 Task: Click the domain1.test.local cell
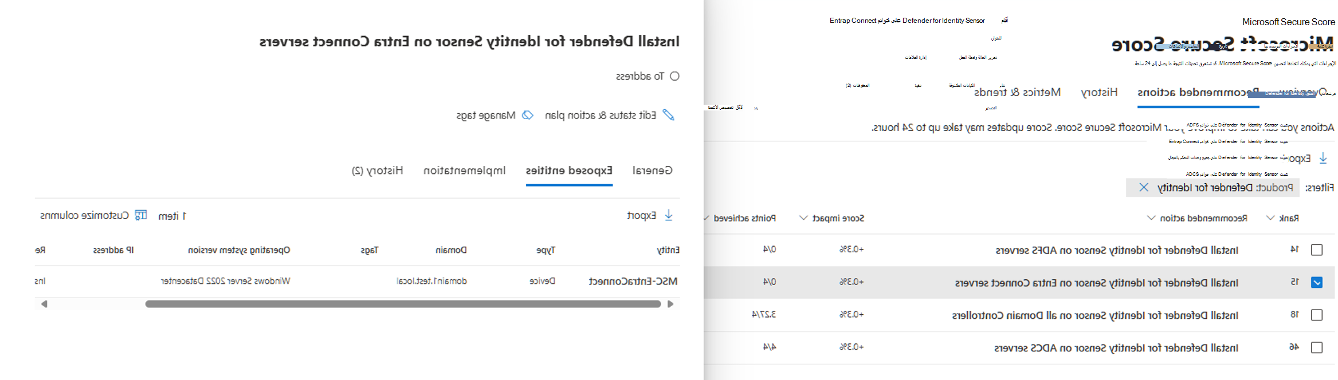(431, 281)
